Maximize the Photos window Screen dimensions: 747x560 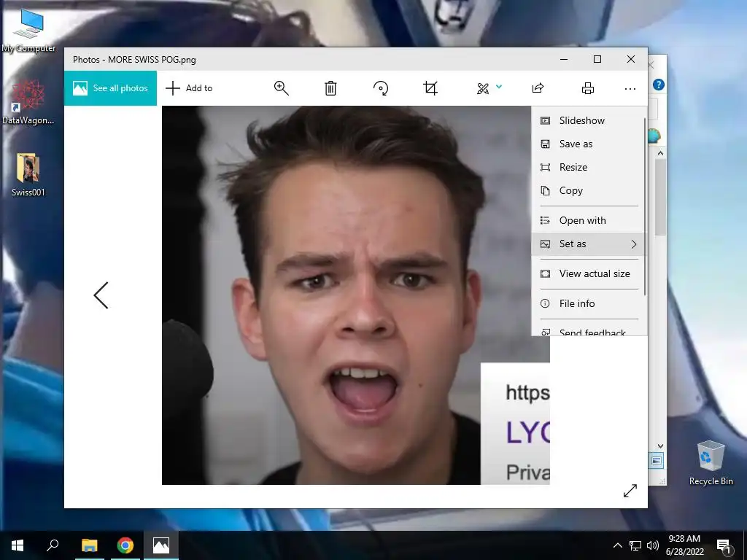(597, 60)
